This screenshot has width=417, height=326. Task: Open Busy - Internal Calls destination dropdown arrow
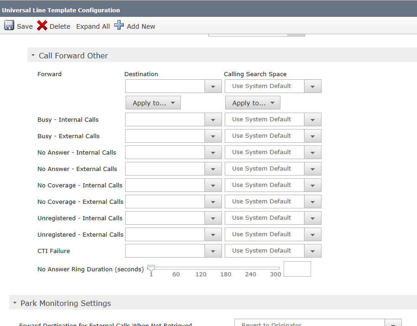tap(213, 120)
